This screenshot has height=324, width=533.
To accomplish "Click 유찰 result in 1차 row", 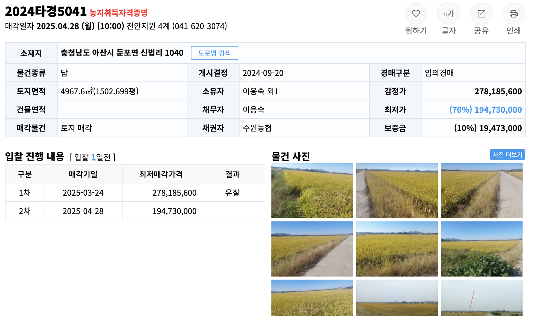I will tap(232, 193).
